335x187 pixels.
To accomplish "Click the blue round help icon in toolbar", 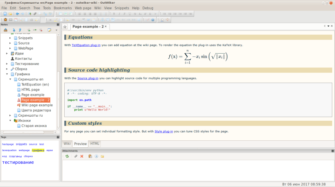I will 153,20.
